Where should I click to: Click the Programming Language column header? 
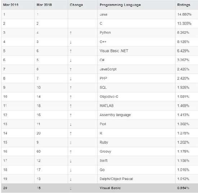(x=120, y=5)
